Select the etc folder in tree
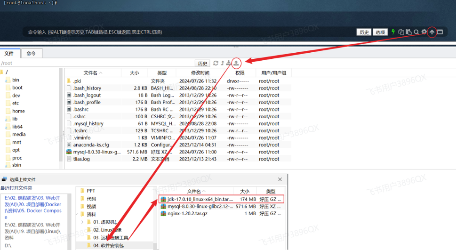The image size is (456, 250). (x=16, y=103)
